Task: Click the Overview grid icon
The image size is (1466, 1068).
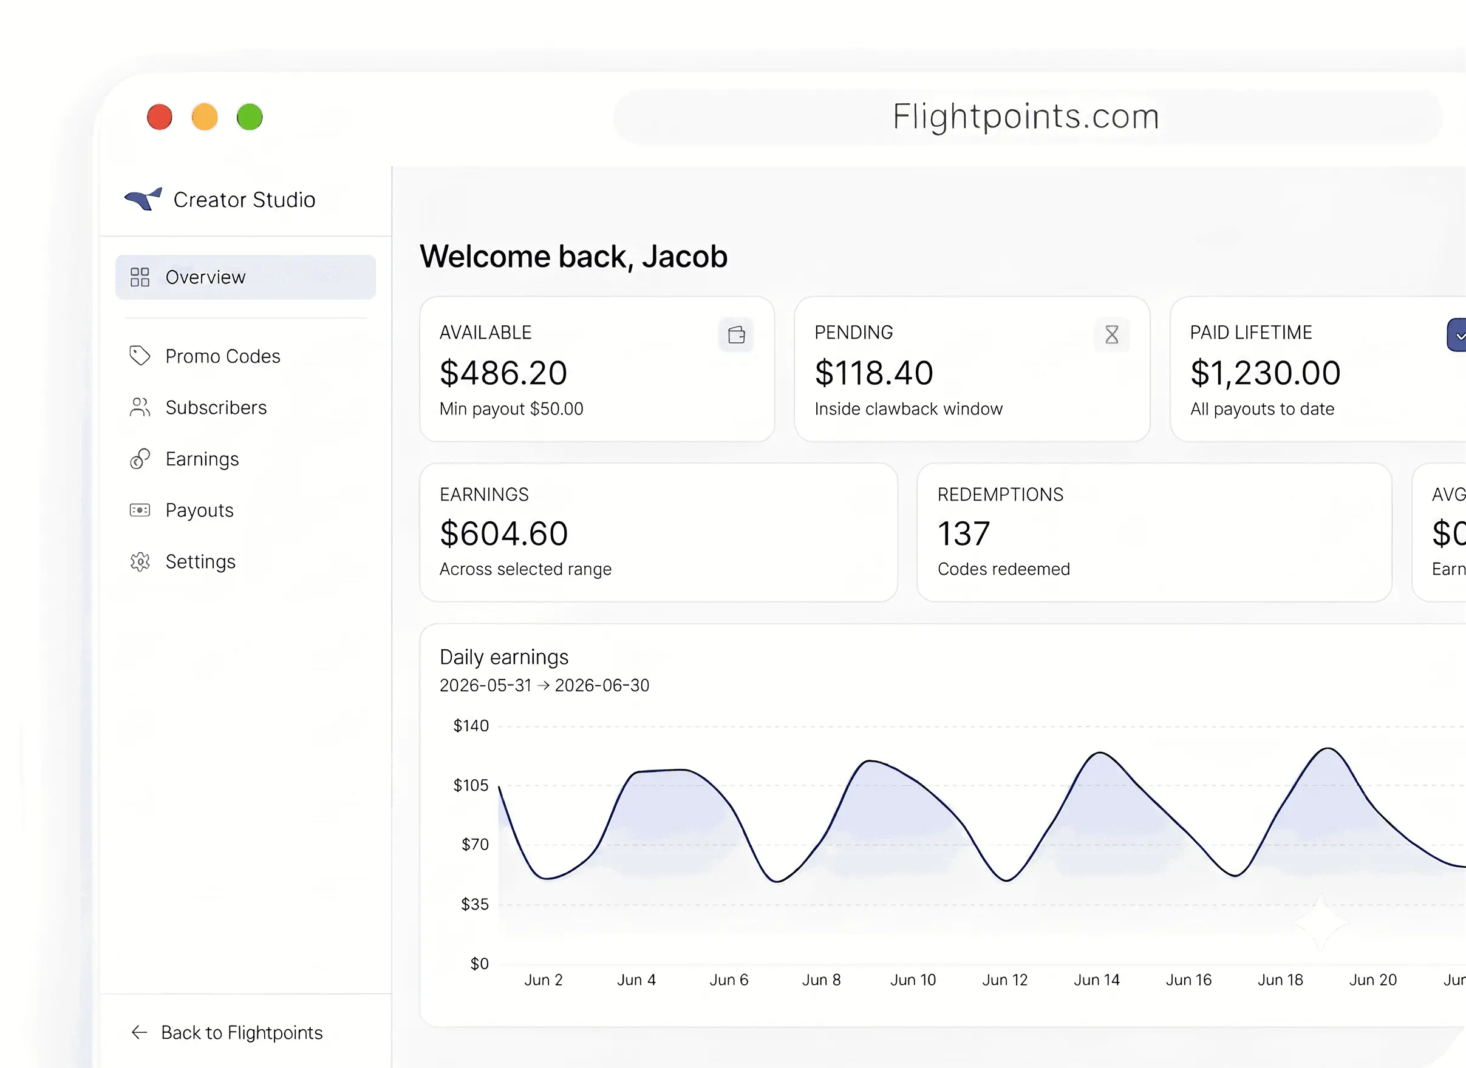Action: point(140,277)
